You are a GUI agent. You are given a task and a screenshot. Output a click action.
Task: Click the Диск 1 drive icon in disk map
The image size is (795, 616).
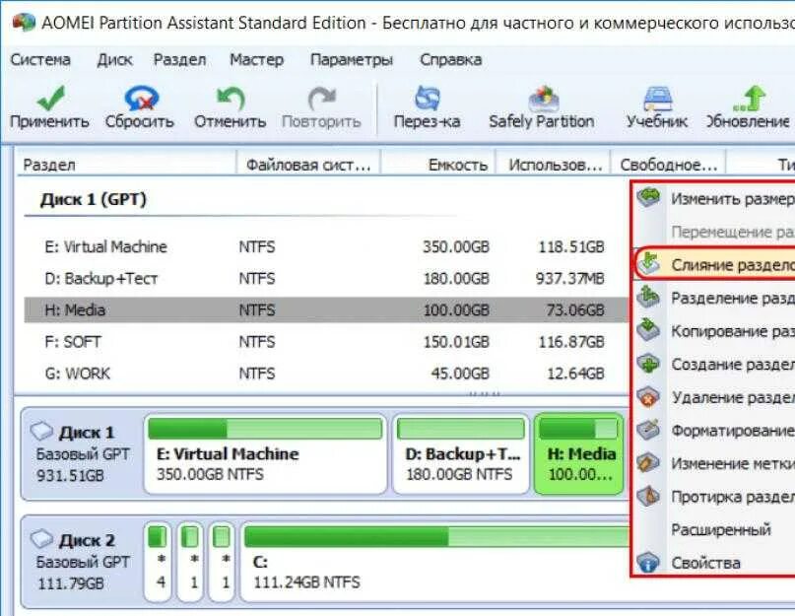tap(41, 432)
